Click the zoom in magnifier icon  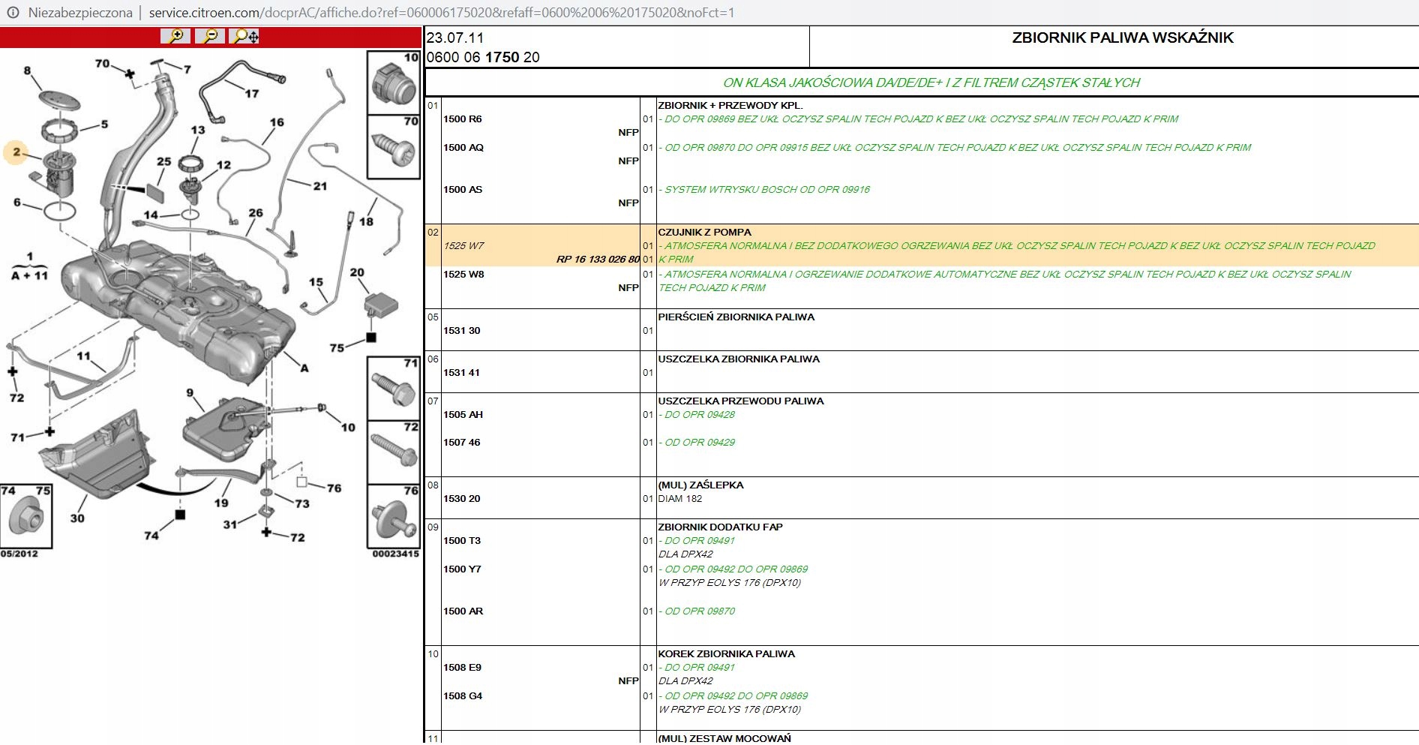[175, 36]
